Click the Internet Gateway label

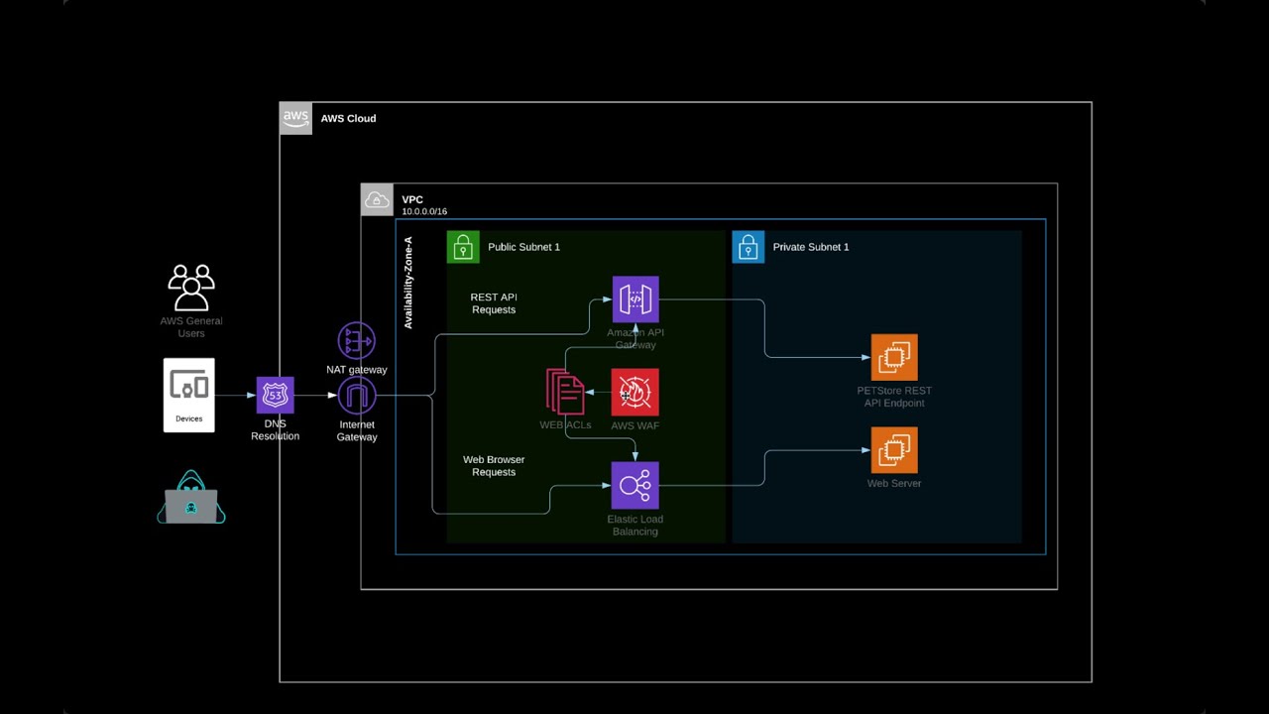point(357,431)
